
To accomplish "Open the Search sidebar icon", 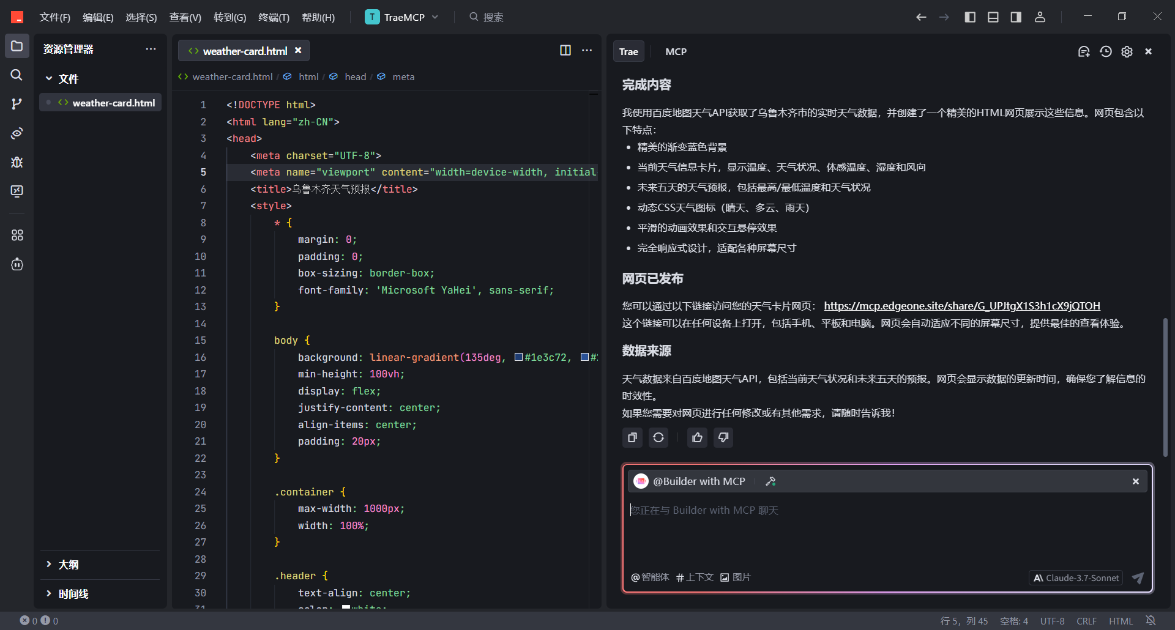I will [17, 75].
